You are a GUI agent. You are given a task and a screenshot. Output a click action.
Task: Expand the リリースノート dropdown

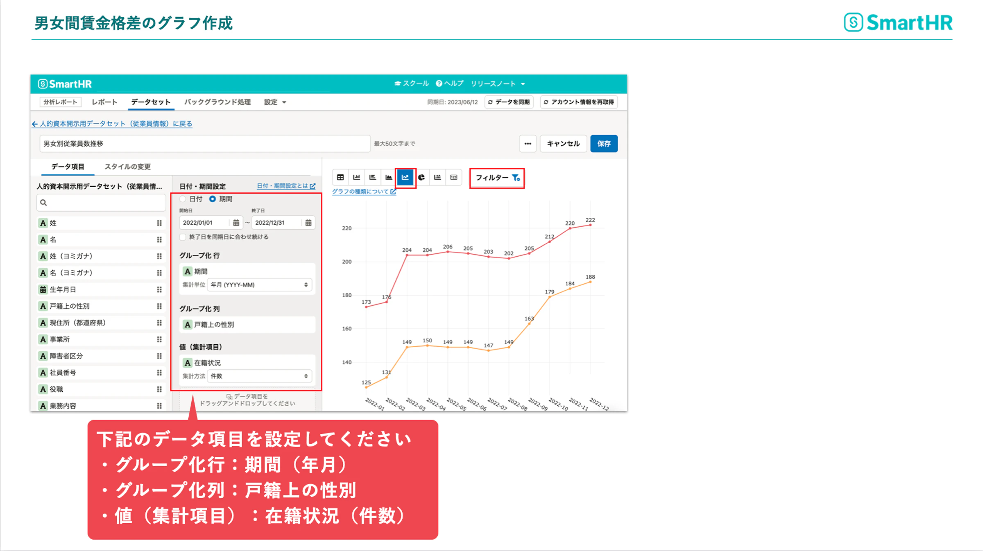click(498, 84)
